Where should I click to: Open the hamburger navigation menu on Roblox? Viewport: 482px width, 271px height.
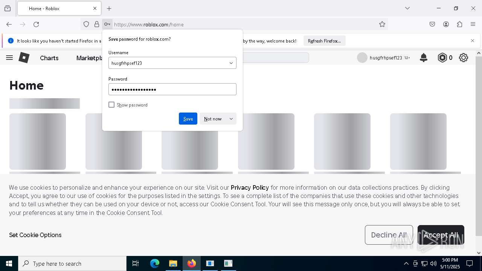(9, 58)
